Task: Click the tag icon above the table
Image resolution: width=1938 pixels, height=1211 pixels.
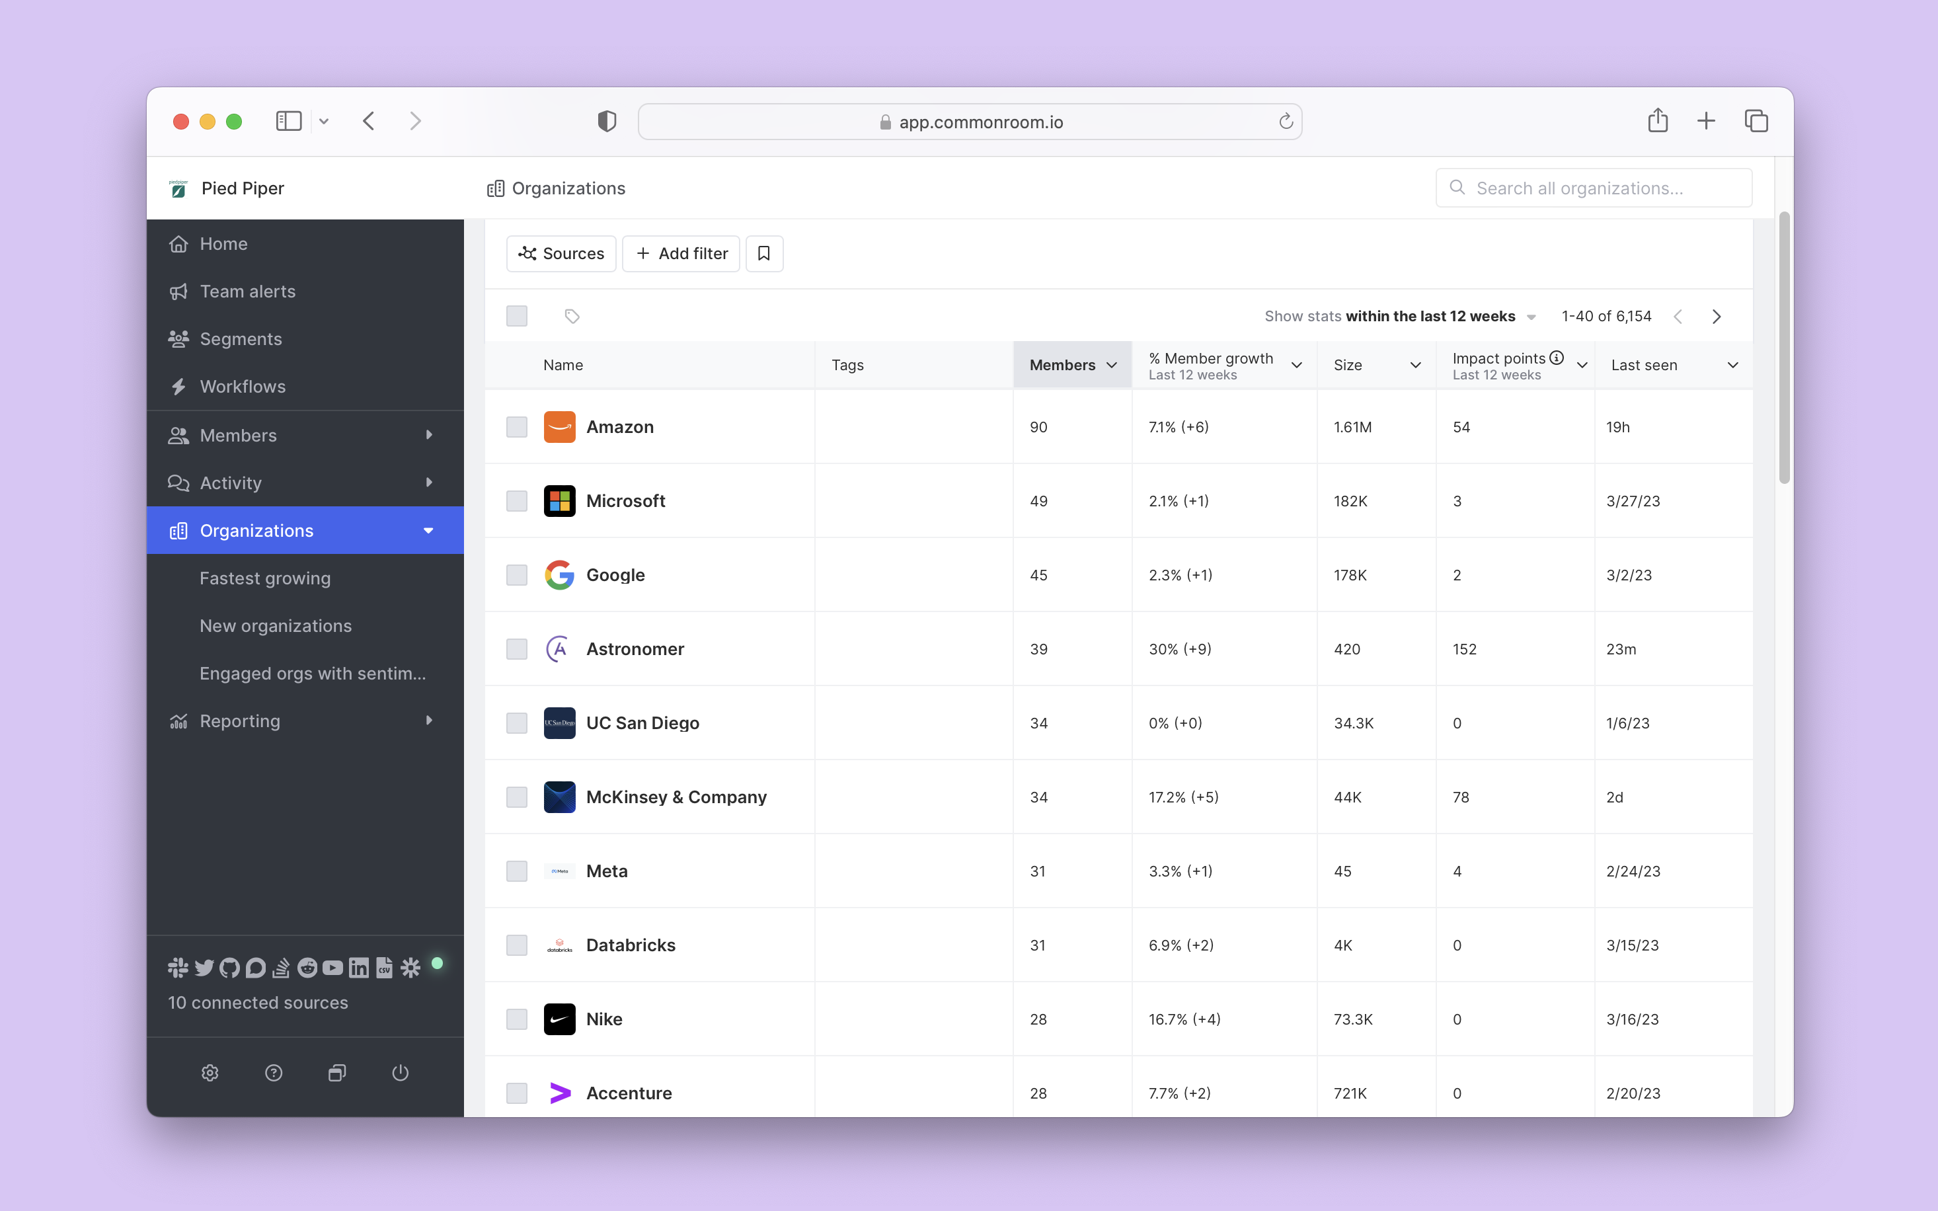Action: 572,317
